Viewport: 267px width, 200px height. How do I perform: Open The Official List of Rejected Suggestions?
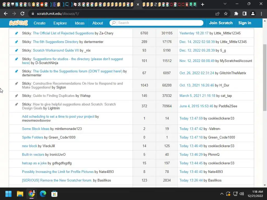63,33
